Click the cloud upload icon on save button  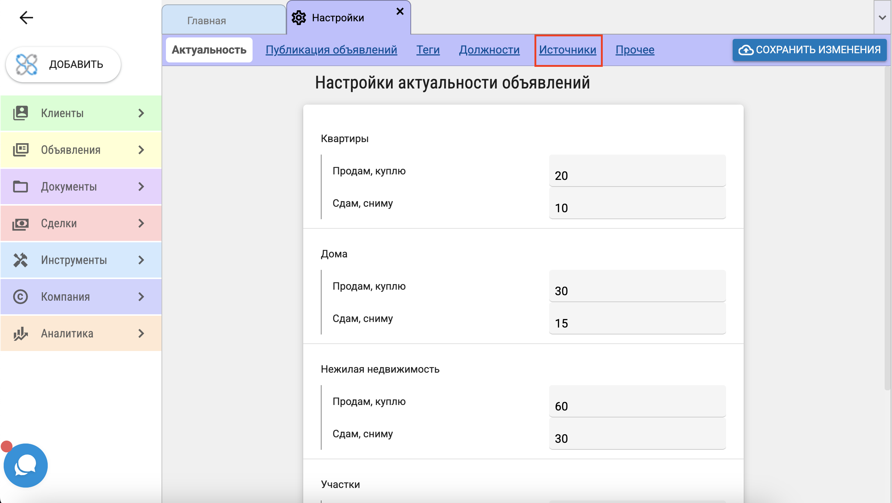pyautogui.click(x=746, y=50)
